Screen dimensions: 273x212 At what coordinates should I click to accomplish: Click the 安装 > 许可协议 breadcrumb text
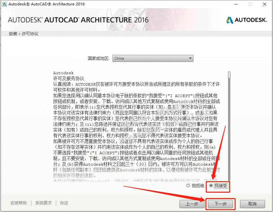(23, 34)
